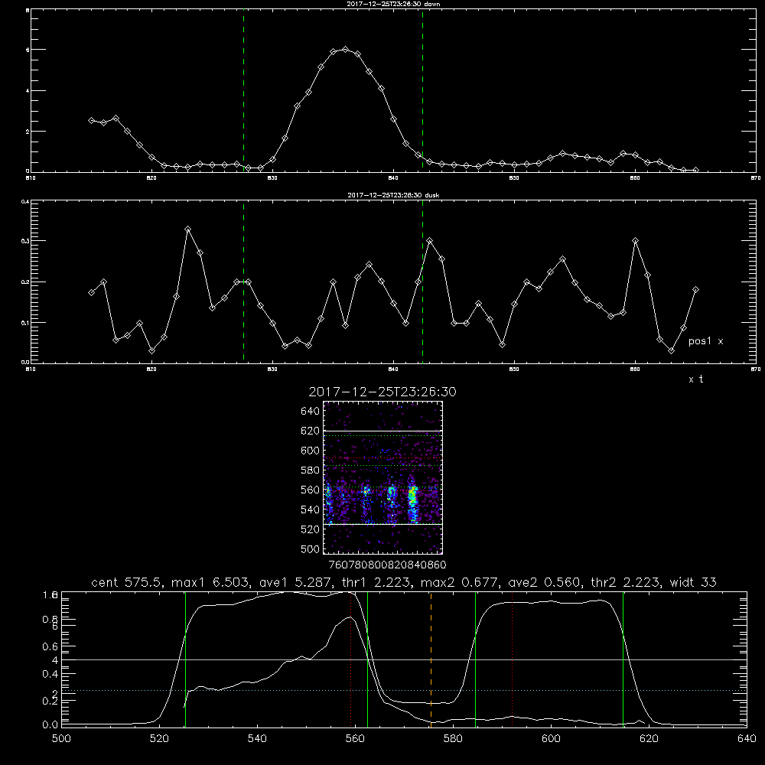Click the "500" label on spectrogram y-axis
This screenshot has height=765, width=765.
point(311,549)
